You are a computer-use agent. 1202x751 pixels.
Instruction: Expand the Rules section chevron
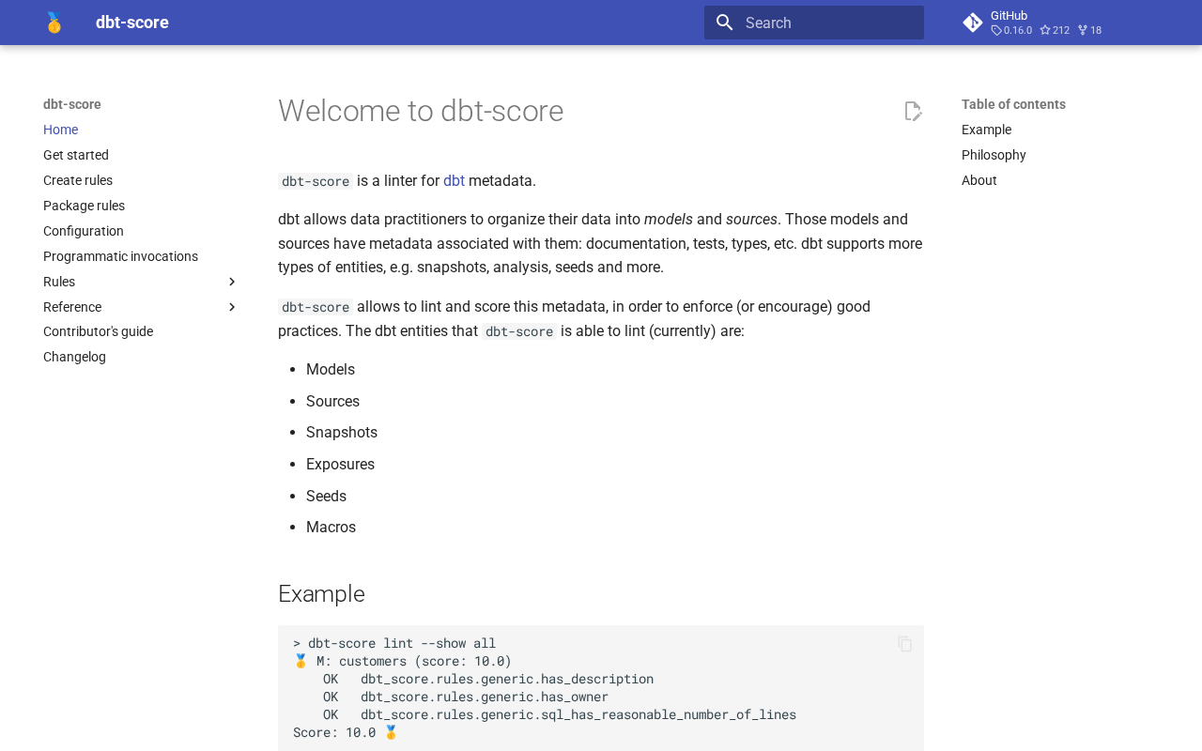pyautogui.click(x=232, y=282)
